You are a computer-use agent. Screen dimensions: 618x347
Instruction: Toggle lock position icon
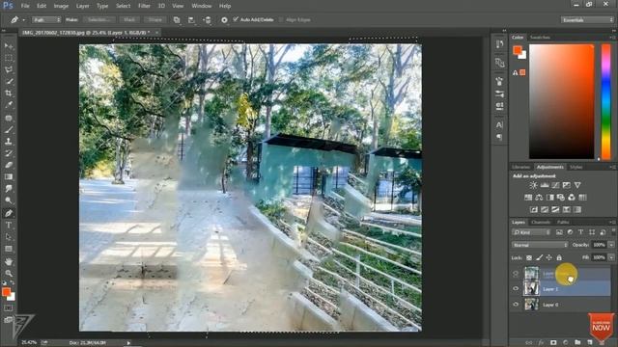tap(548, 257)
